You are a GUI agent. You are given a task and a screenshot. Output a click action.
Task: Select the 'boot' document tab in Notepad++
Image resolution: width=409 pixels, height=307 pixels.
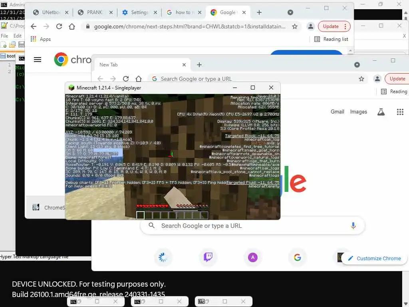point(8,56)
